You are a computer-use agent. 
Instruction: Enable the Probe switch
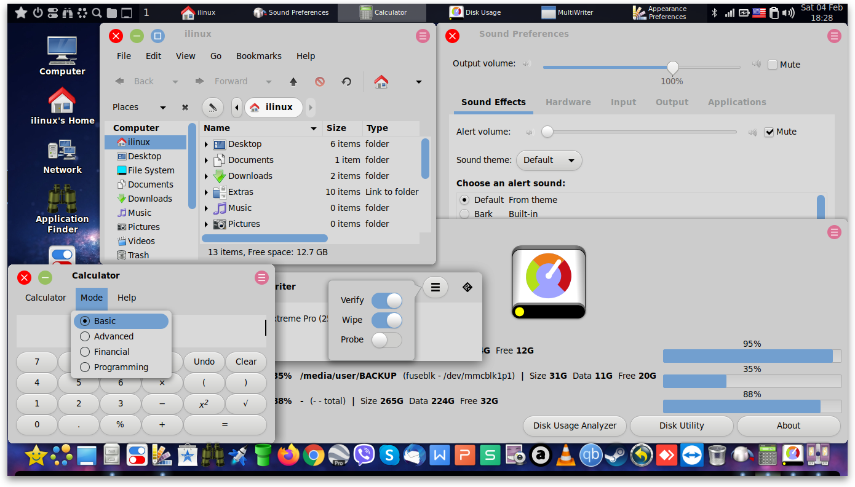click(386, 339)
